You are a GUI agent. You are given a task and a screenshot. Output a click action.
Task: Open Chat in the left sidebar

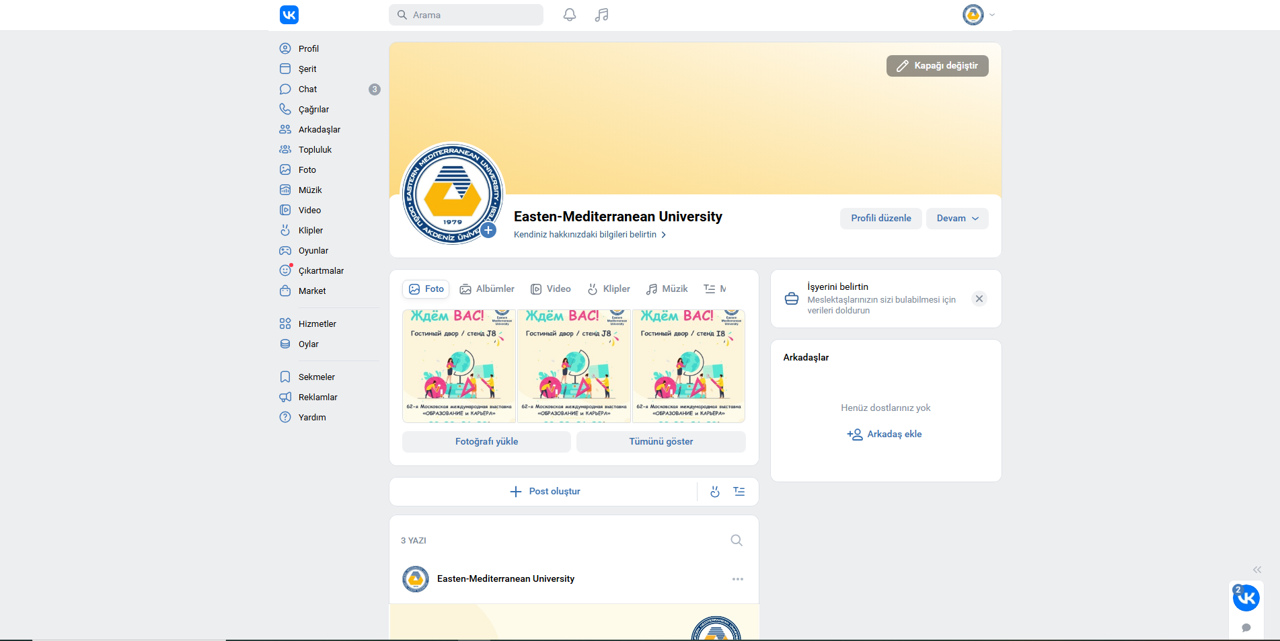point(307,89)
